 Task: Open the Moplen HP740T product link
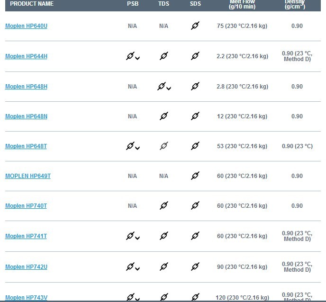(26, 206)
